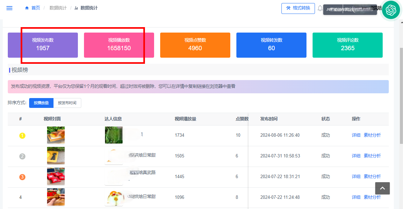Sort videos by 按播放量
The width and height of the screenshot is (403, 209).
point(41,103)
